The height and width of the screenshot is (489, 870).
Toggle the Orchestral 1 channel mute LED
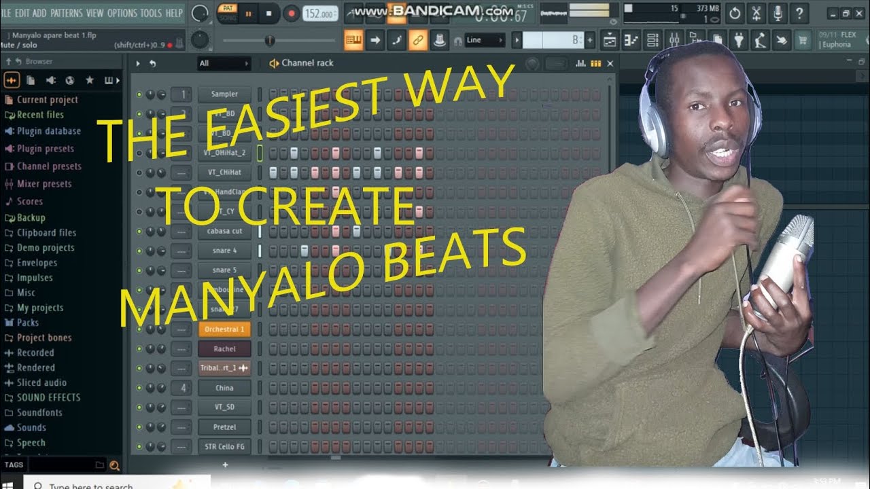pos(139,329)
